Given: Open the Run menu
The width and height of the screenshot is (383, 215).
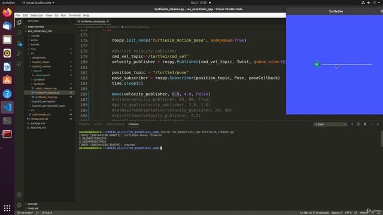Looking at the screenshot, I should tap(63, 15).
